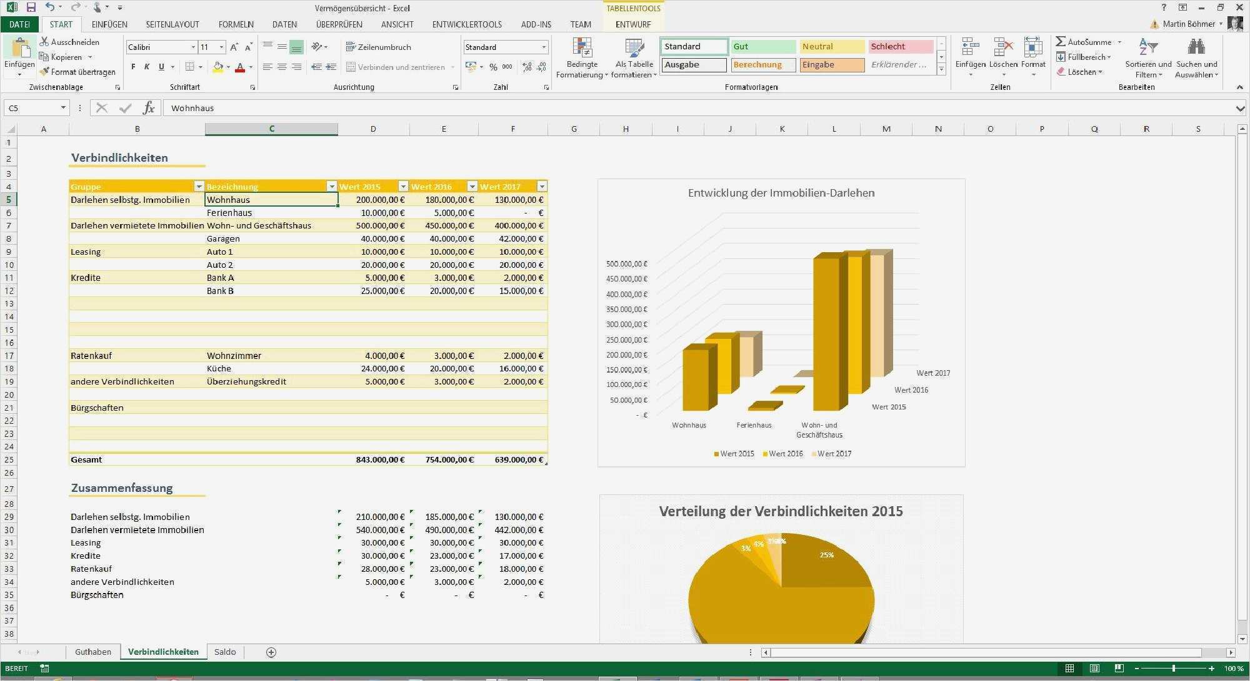
Task: Expand the font name Calibri dropdown
Action: [x=193, y=47]
